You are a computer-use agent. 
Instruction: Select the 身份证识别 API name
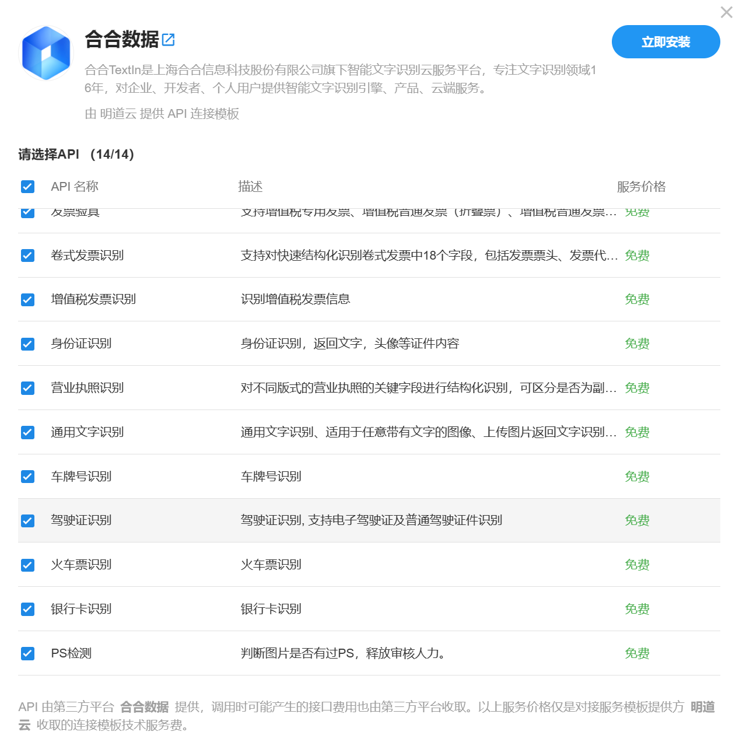pos(81,344)
